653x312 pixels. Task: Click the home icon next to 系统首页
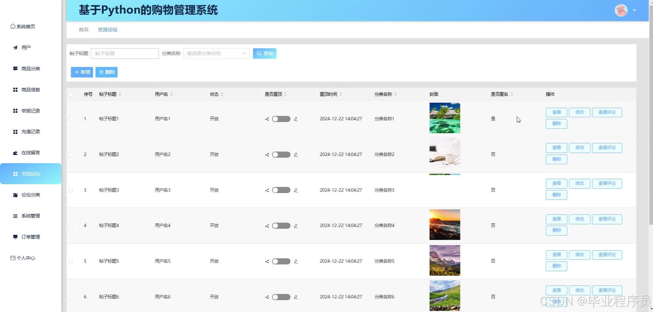pos(12,26)
